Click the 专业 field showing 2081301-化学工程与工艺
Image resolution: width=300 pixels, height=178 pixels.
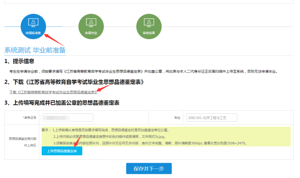click(212, 118)
